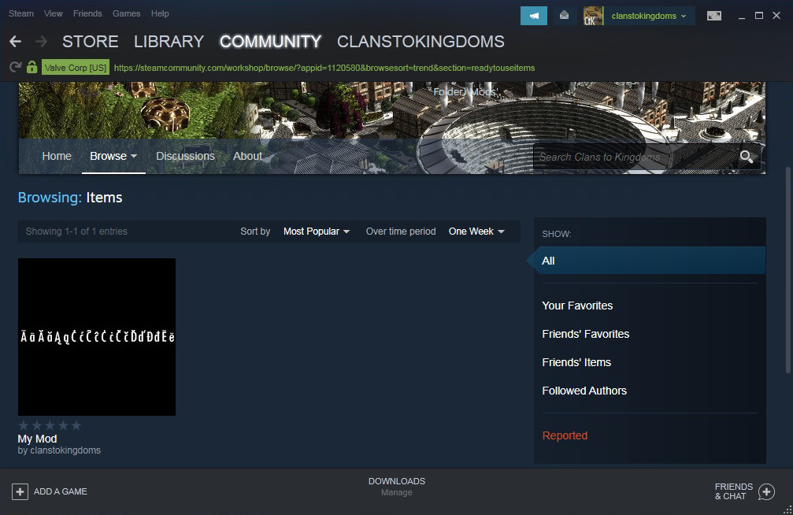The height and width of the screenshot is (515, 793).
Task: Open the One Week time period dropdown
Action: pos(476,232)
